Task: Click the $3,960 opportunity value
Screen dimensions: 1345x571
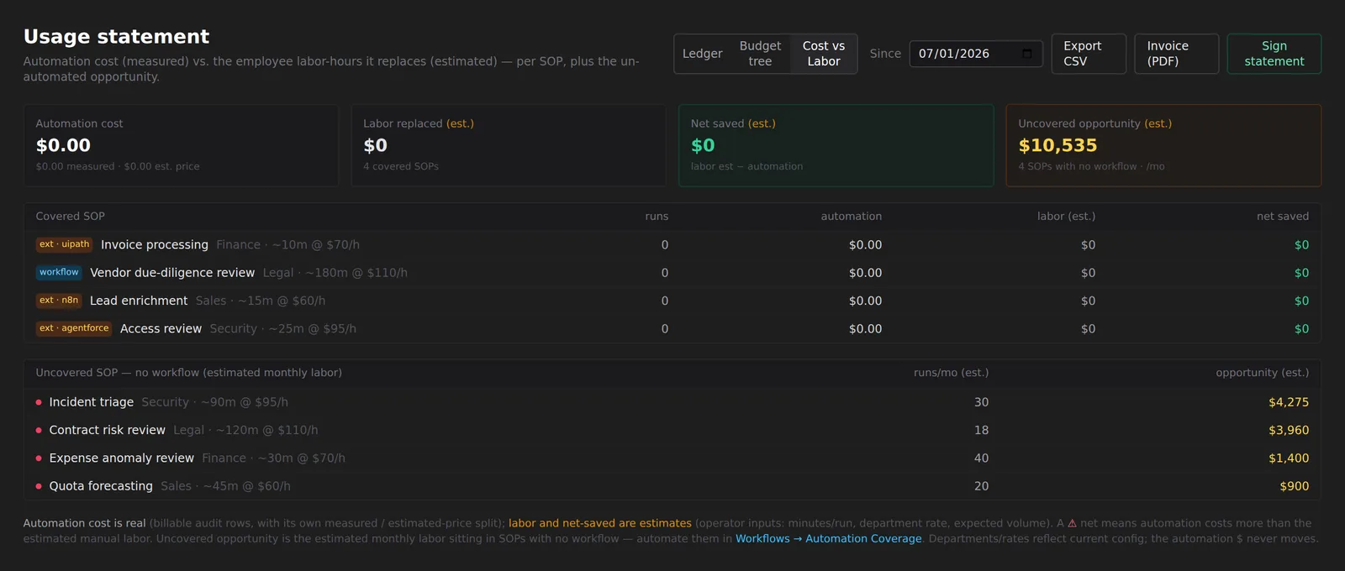Action: [x=1289, y=430]
